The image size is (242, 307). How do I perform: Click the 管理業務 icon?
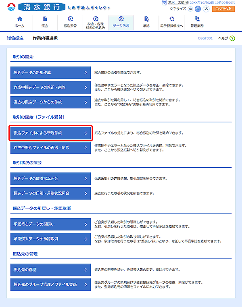pyautogui.click(x=197, y=19)
